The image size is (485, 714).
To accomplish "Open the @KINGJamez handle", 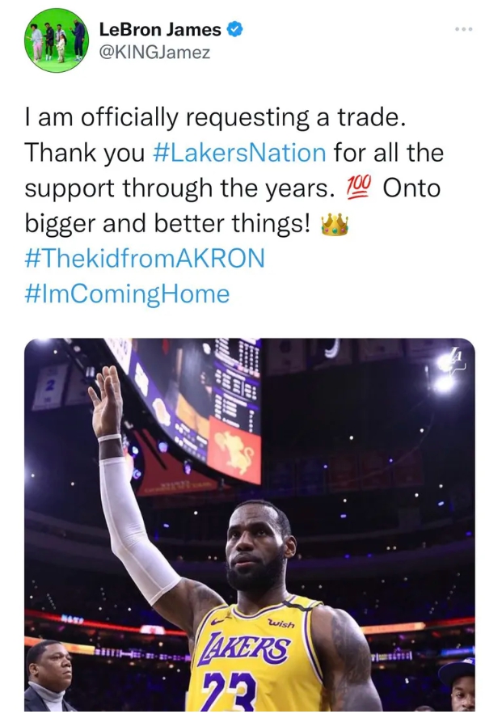I will [x=154, y=53].
